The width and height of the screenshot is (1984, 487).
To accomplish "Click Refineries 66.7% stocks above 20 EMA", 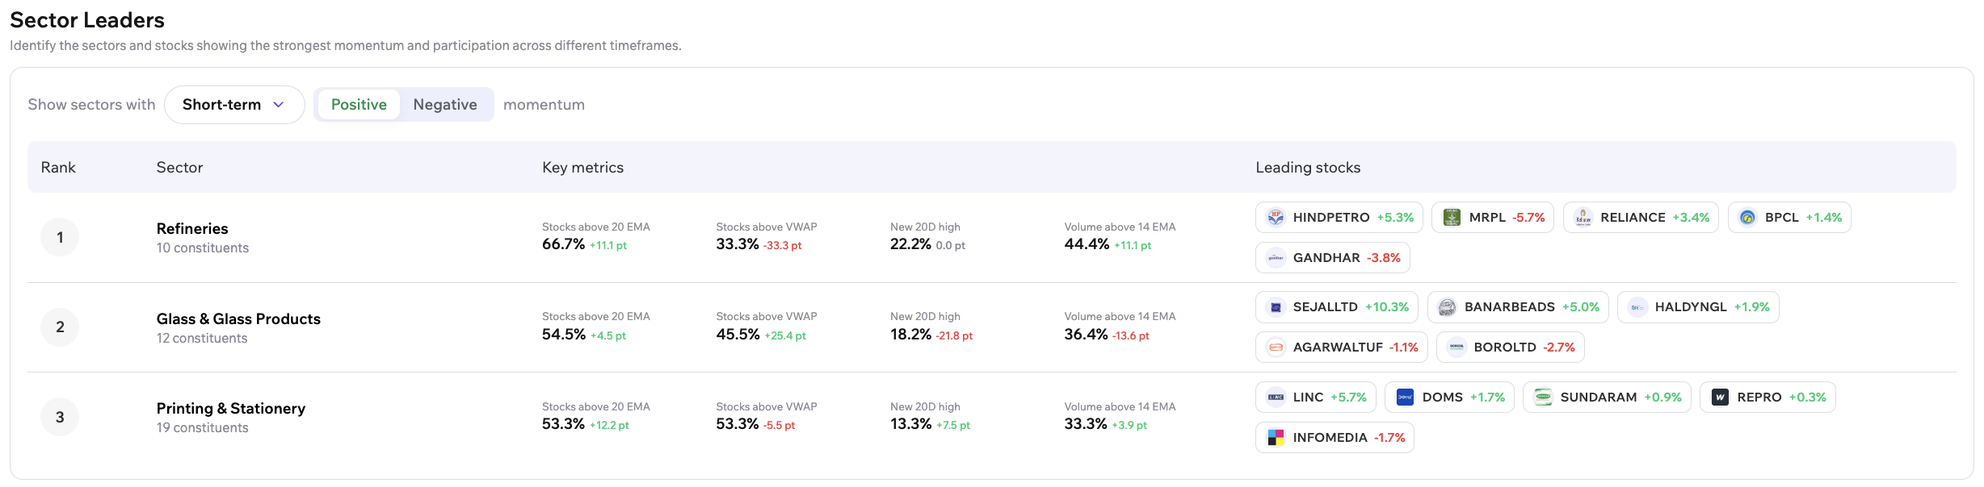I will pos(563,244).
